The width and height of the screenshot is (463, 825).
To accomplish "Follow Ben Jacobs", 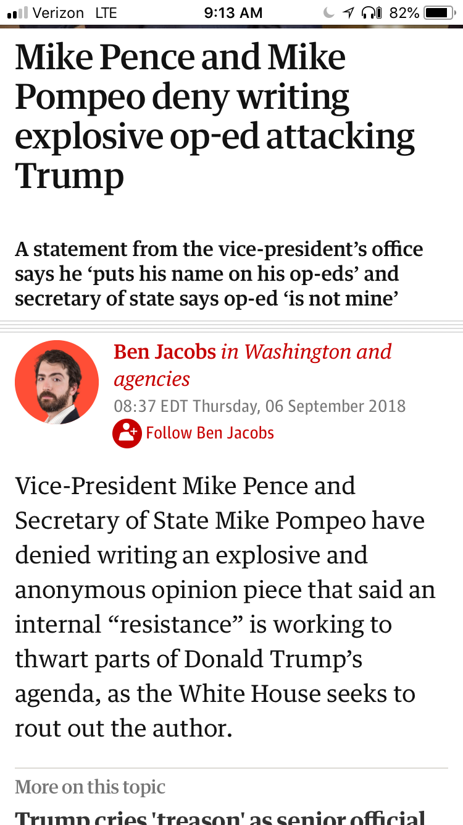I will (193, 433).
